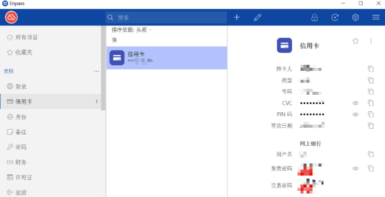Open settings via the gear icon
Viewport: 385px width, 197px height.
pyautogui.click(x=355, y=17)
